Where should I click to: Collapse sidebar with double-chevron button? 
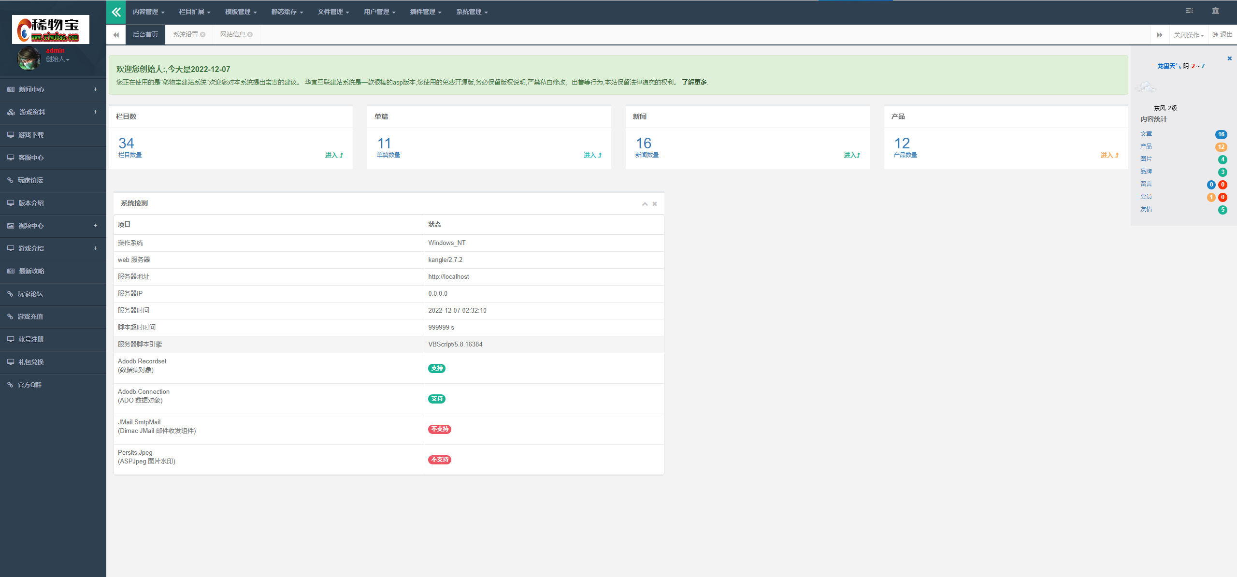tap(116, 12)
